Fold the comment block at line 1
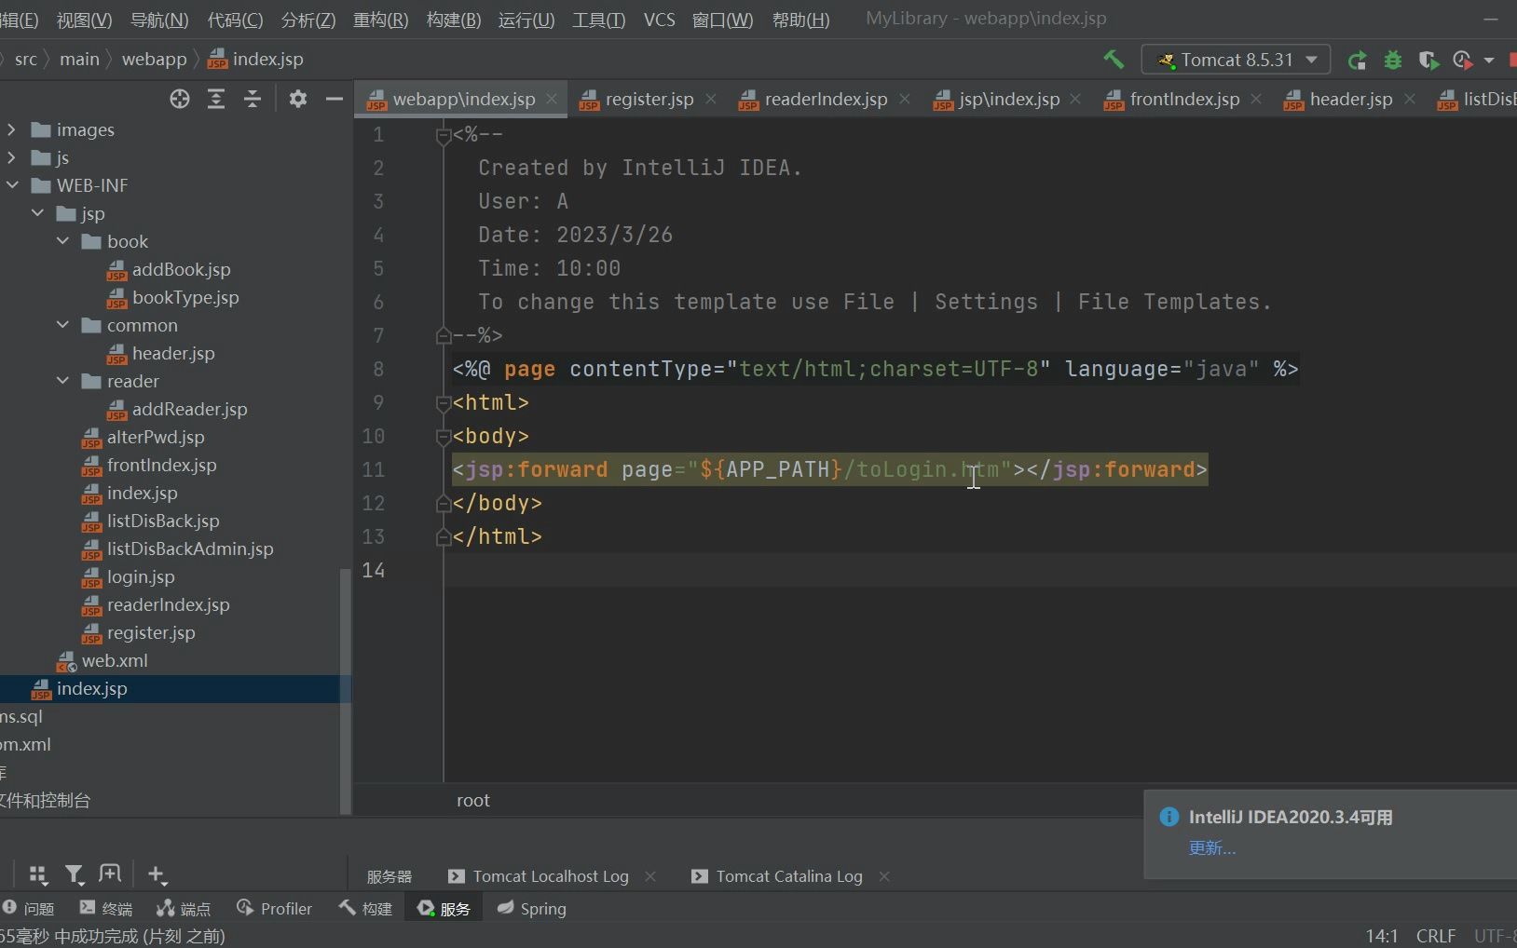Image resolution: width=1517 pixels, height=948 pixels. pos(444,136)
